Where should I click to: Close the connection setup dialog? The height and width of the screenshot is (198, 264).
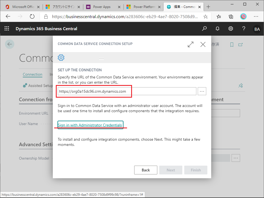[203, 44]
